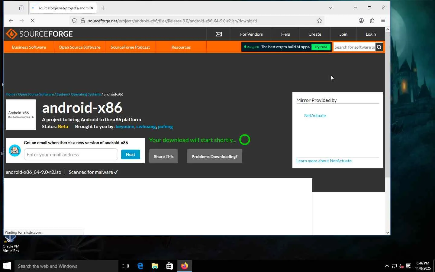The image size is (435, 272).
Task: Click the search magnifier button
Action: click(x=379, y=47)
